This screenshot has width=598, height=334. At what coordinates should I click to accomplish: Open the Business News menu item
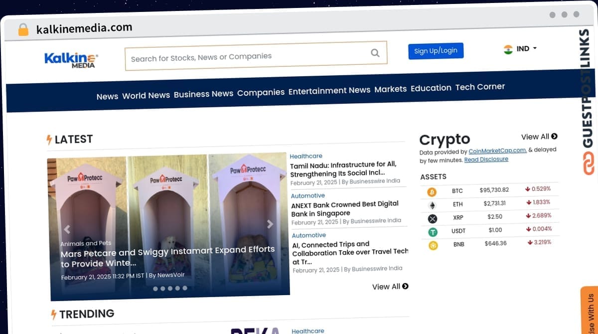click(x=203, y=94)
